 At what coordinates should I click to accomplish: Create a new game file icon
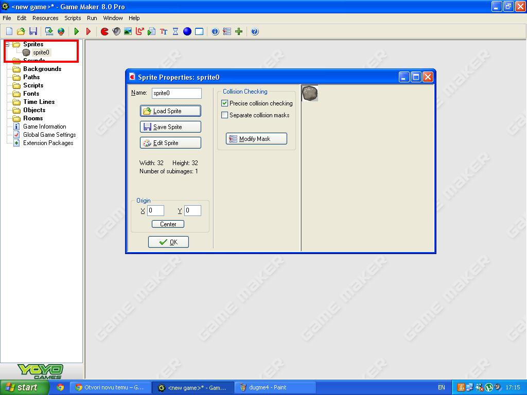9,31
